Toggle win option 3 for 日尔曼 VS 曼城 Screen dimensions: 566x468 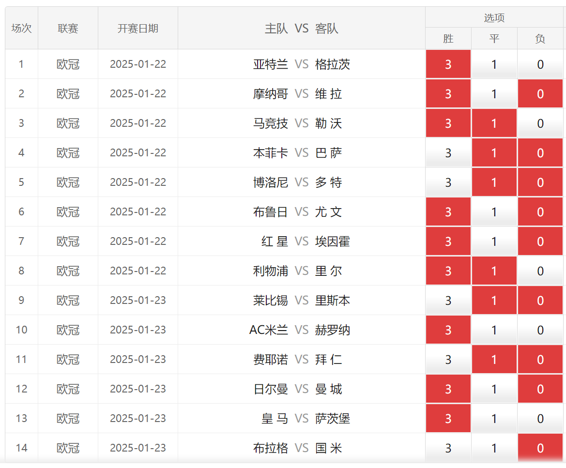[448, 389]
